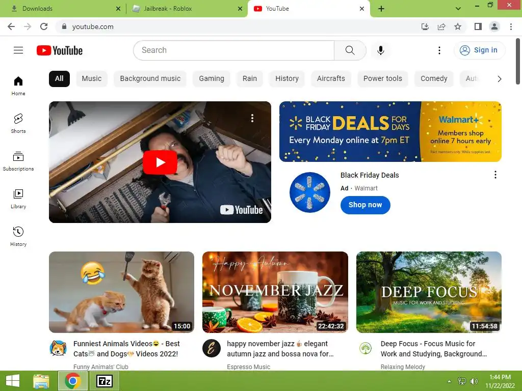522x391 pixels.
Task: Close the Jailbreak - Roblox tab
Action: [240, 9]
